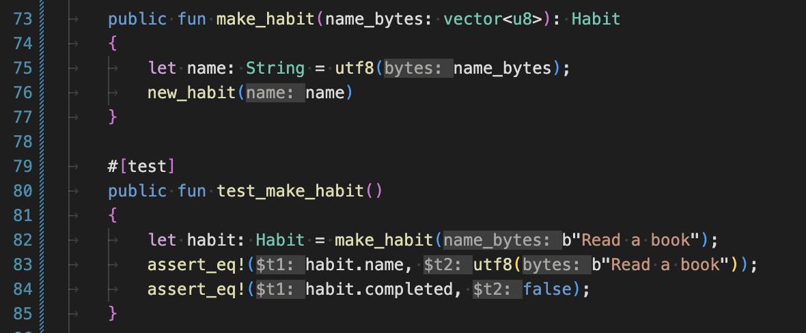Click the Habit type annotation on line 82
Screen dimensions: 806x333
(x=280, y=240)
